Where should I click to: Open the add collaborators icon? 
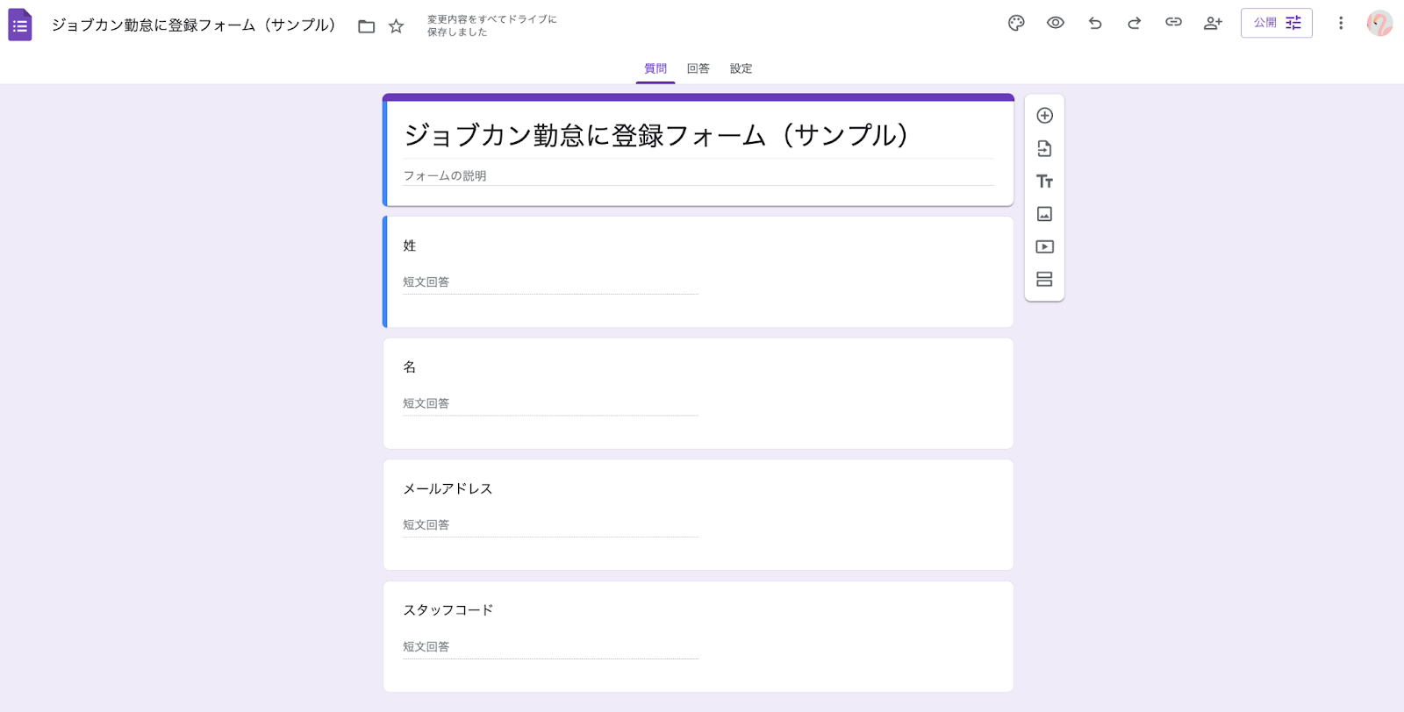(1213, 24)
